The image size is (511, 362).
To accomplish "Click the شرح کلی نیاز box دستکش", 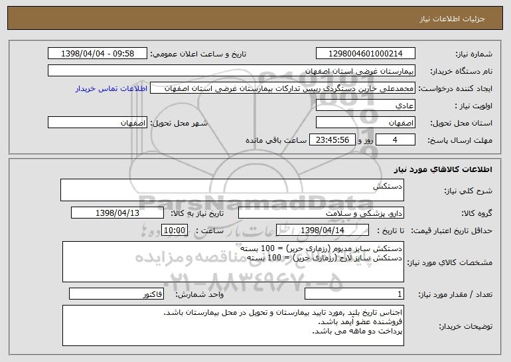I will pyautogui.click(x=232, y=190).
